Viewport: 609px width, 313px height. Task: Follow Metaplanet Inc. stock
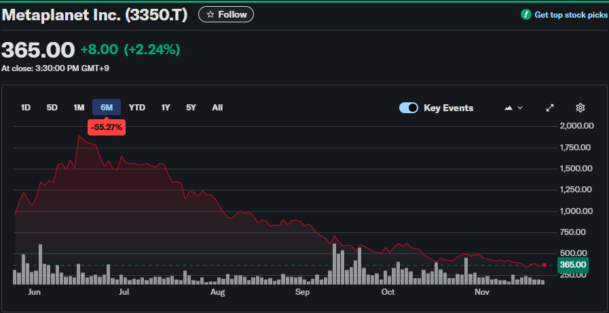(226, 14)
